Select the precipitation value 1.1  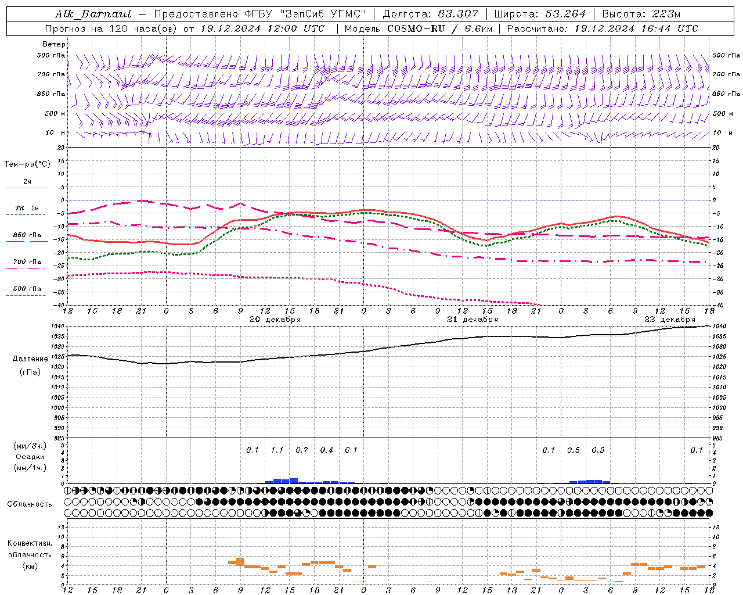[277, 450]
